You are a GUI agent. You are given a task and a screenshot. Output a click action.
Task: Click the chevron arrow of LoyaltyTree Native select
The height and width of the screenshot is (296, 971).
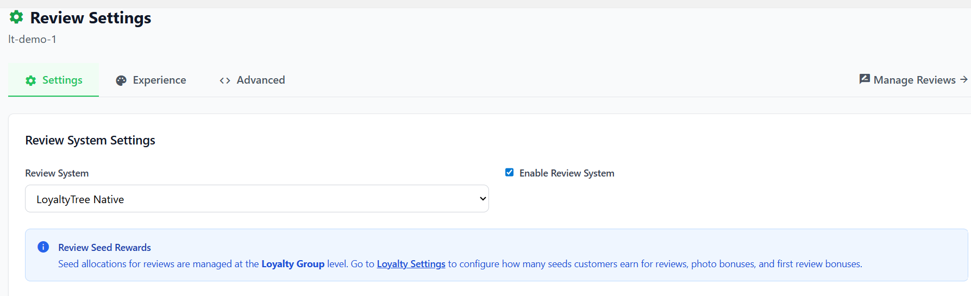tap(483, 199)
